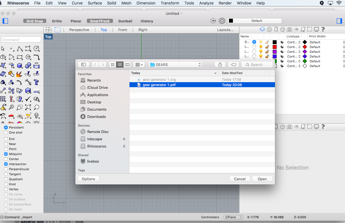345x223 pixels.
Task: Open the Layouts... viewport menu
Action: [x=225, y=30]
